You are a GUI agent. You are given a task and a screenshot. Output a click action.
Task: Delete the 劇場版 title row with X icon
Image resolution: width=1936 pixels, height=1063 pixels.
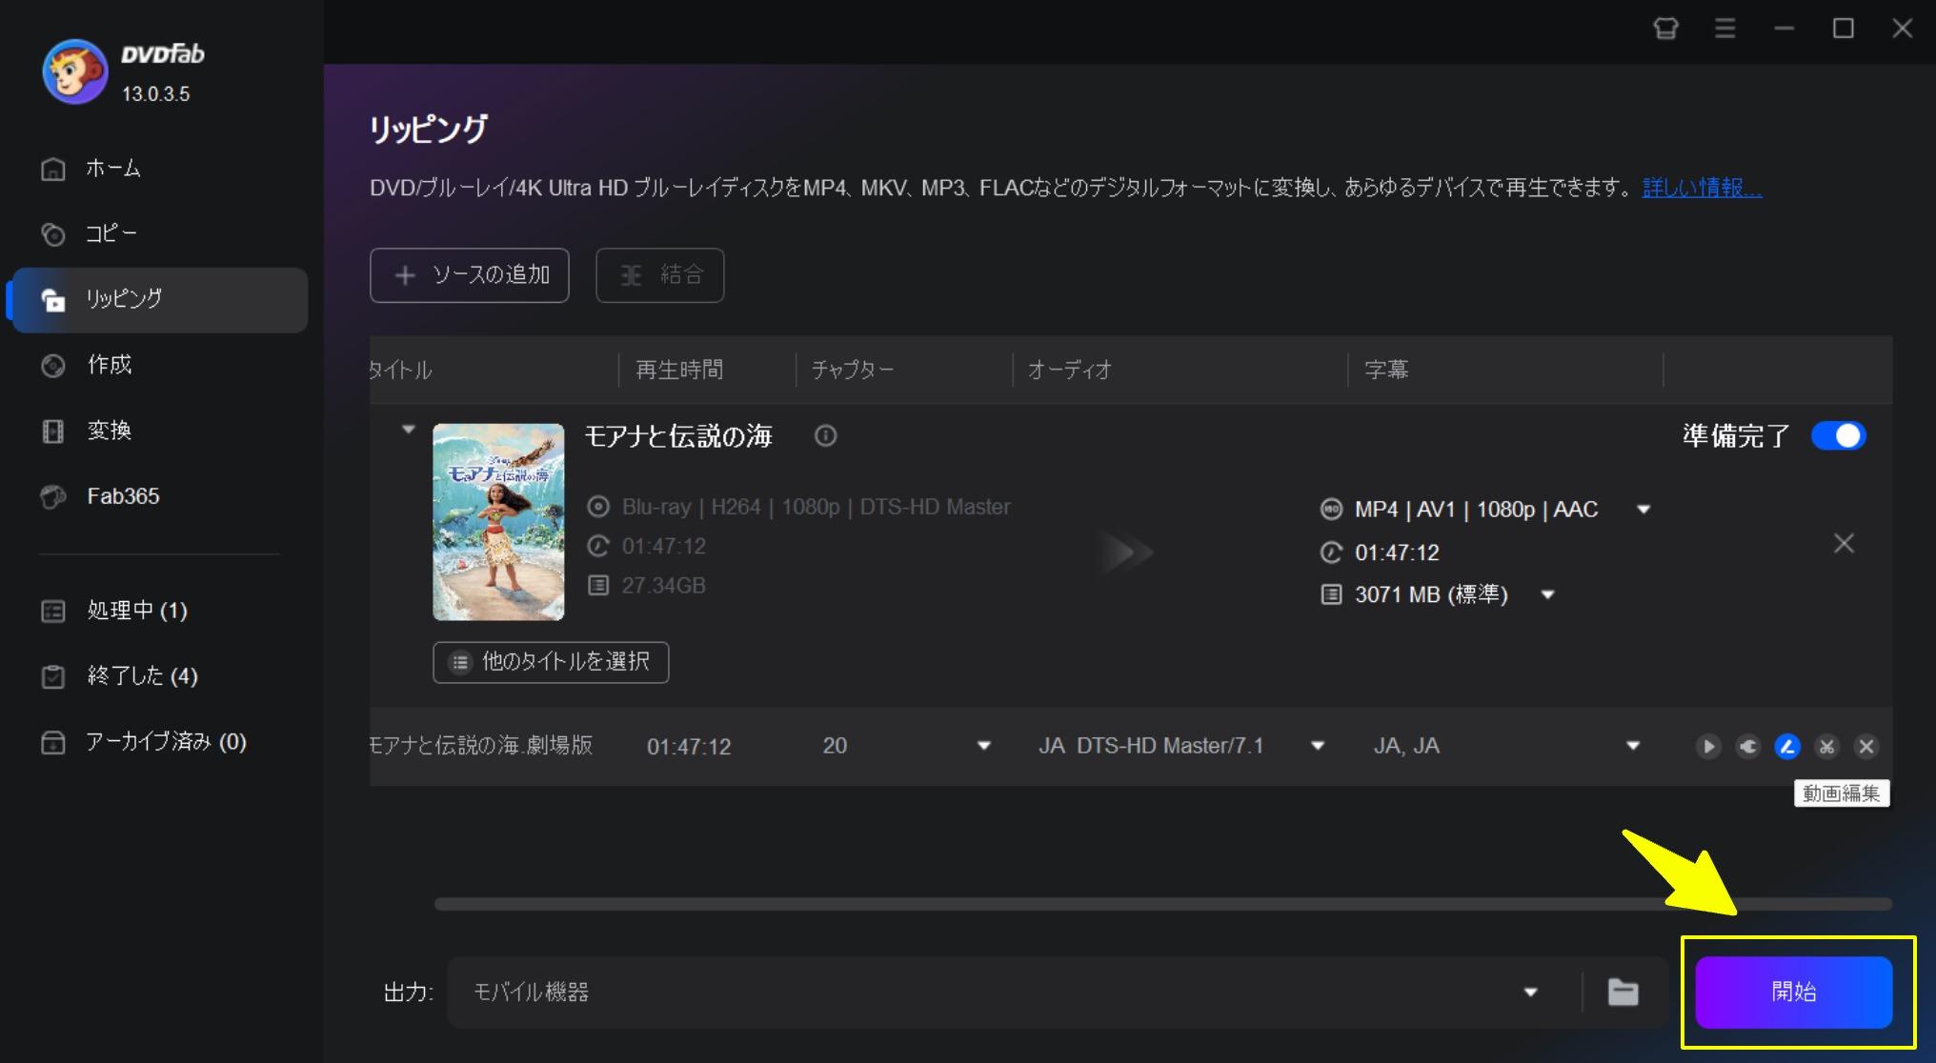point(1866,747)
